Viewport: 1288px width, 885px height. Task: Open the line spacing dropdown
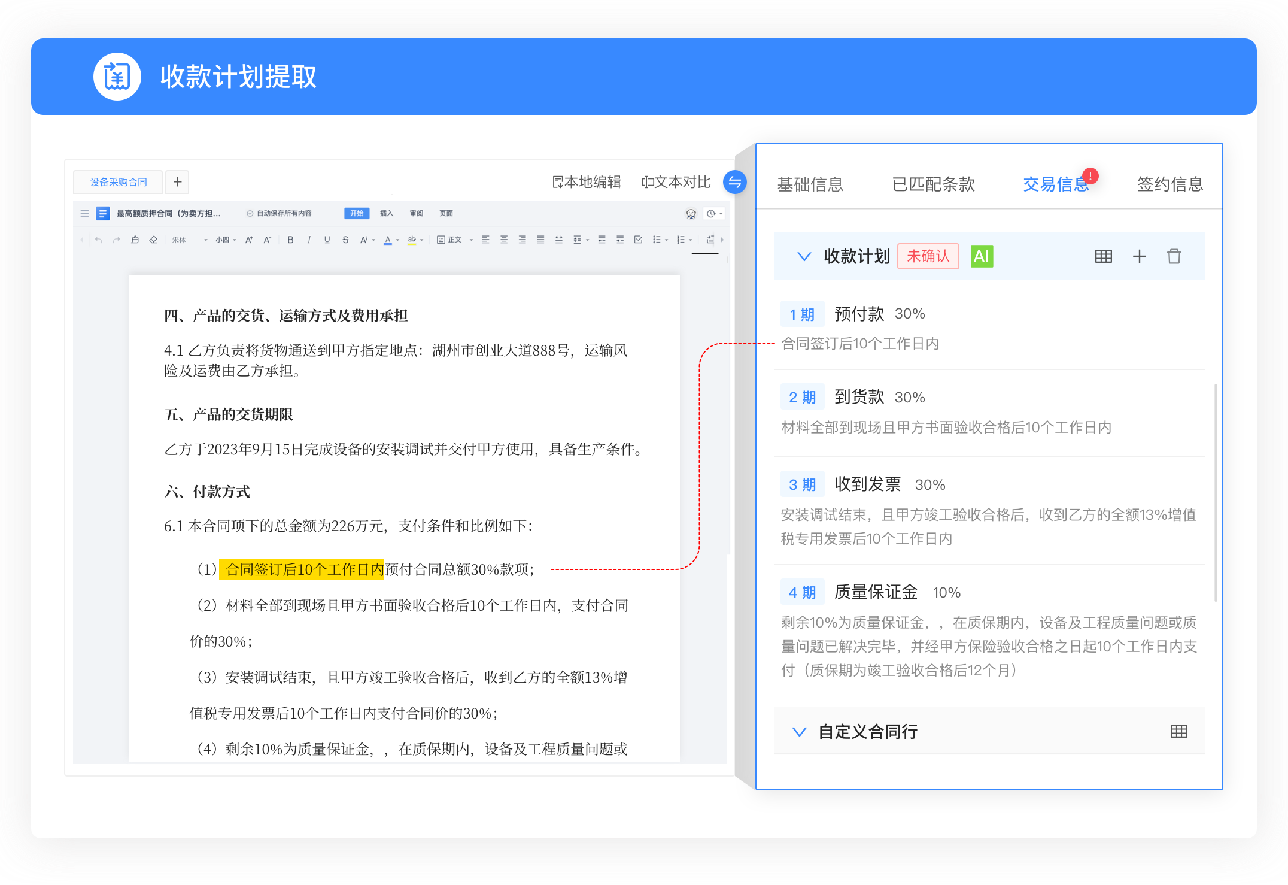coord(581,240)
